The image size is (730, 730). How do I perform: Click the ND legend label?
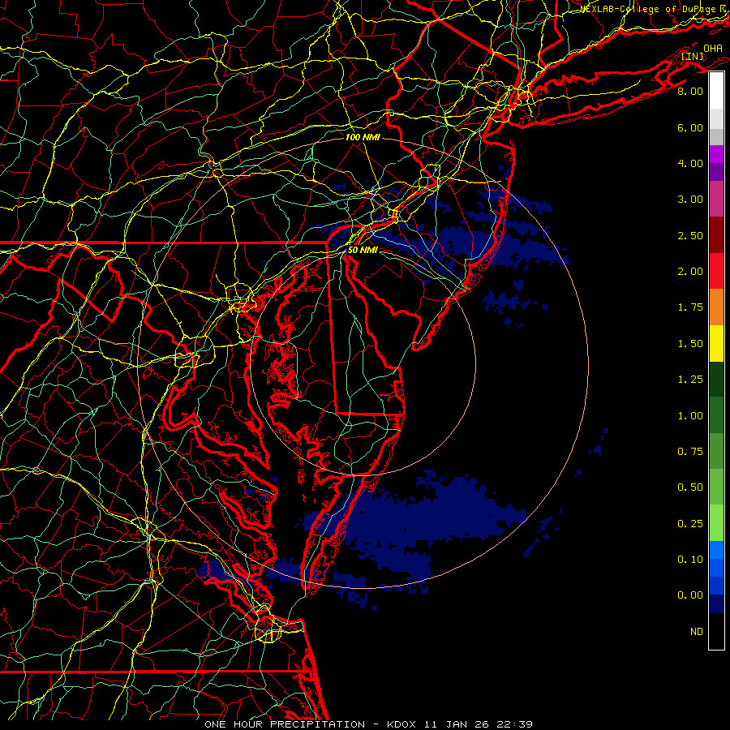pyautogui.click(x=697, y=632)
